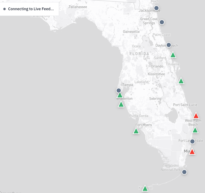This screenshot has width=205, height=193.
Task: Click the green triangle marker below Fort Myers
Action: tap(136, 131)
